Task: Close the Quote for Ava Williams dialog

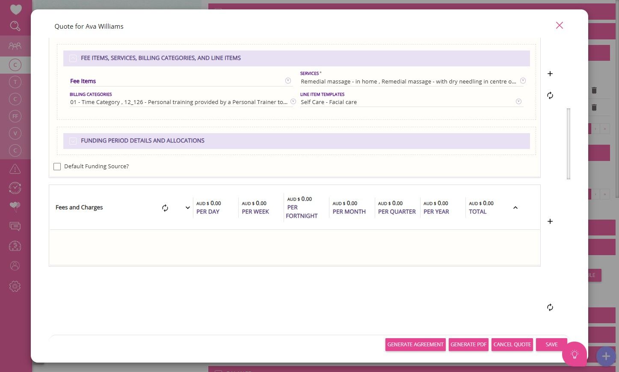Action: pos(559,25)
